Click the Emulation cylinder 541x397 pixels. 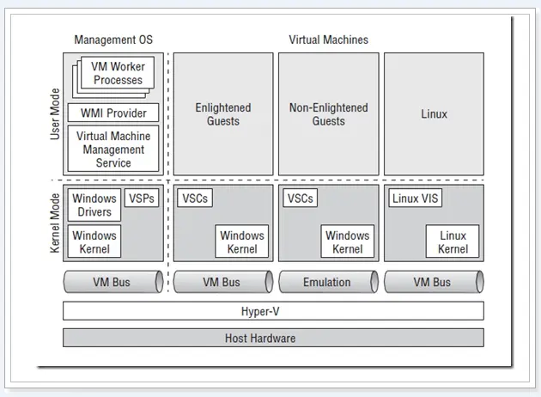328,282
